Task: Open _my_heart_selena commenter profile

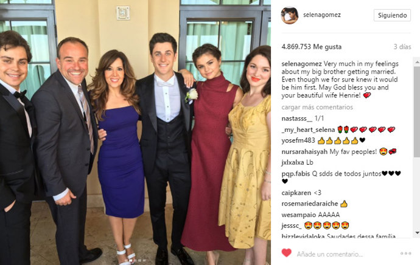Action: [308, 129]
